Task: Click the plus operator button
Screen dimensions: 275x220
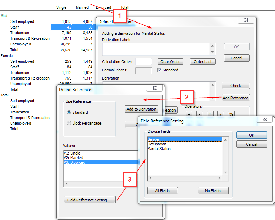Action: coord(189,114)
